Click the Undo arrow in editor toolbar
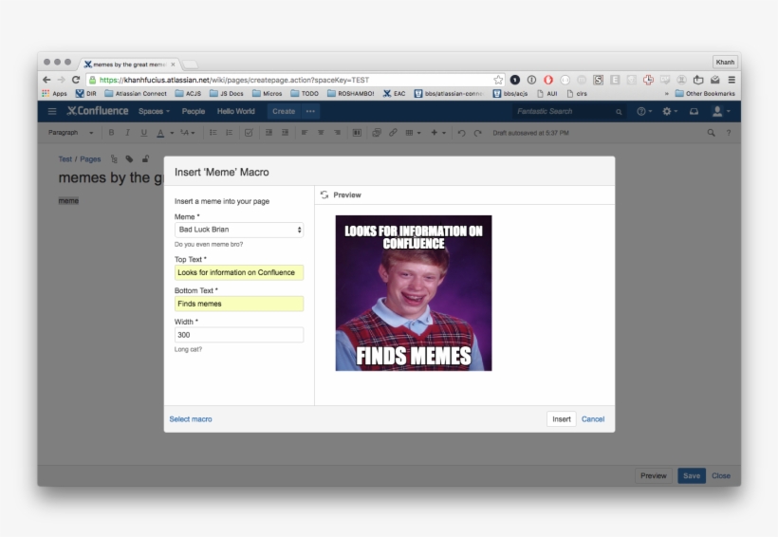 click(x=462, y=133)
